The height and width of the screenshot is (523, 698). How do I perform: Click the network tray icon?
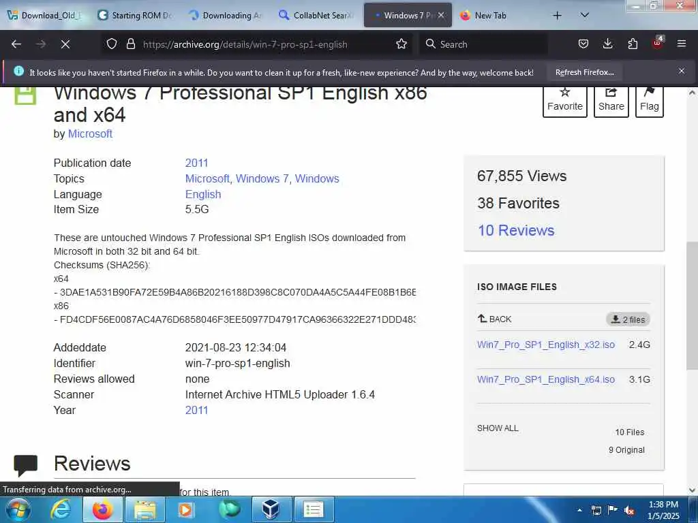click(596, 510)
